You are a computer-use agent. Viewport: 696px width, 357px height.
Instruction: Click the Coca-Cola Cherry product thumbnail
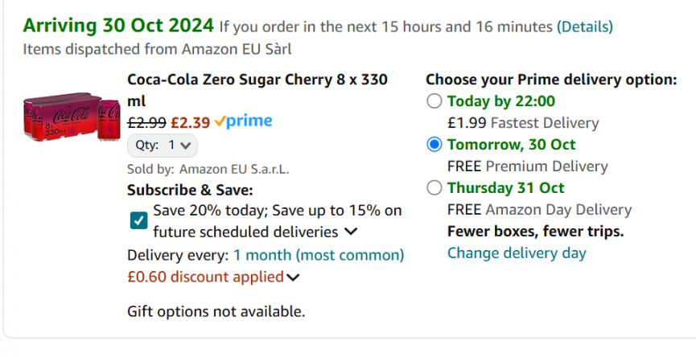coord(71,117)
